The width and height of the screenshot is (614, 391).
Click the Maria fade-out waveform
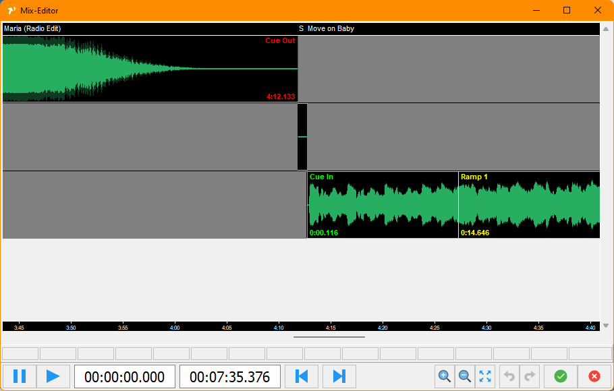click(x=150, y=69)
